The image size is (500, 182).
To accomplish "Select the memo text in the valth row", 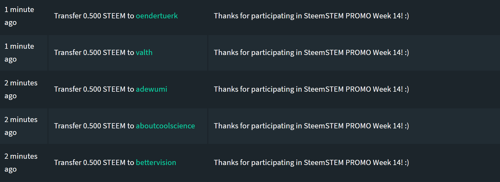I will coord(311,53).
